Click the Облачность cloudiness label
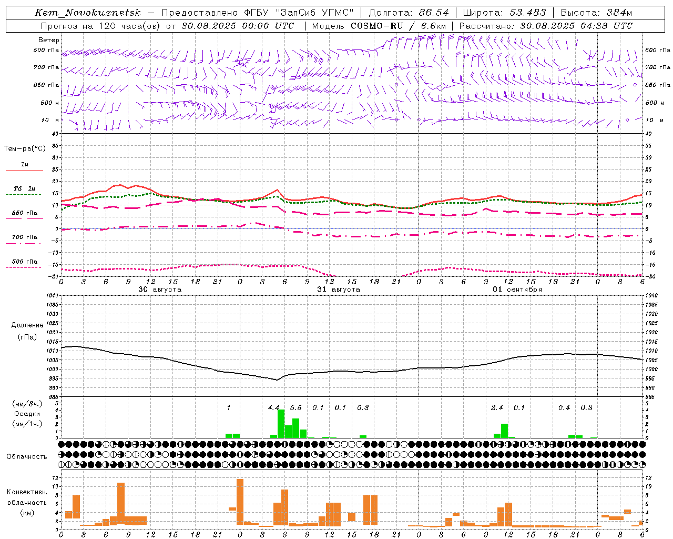Viewport: 673px width, 539px height. [27, 457]
